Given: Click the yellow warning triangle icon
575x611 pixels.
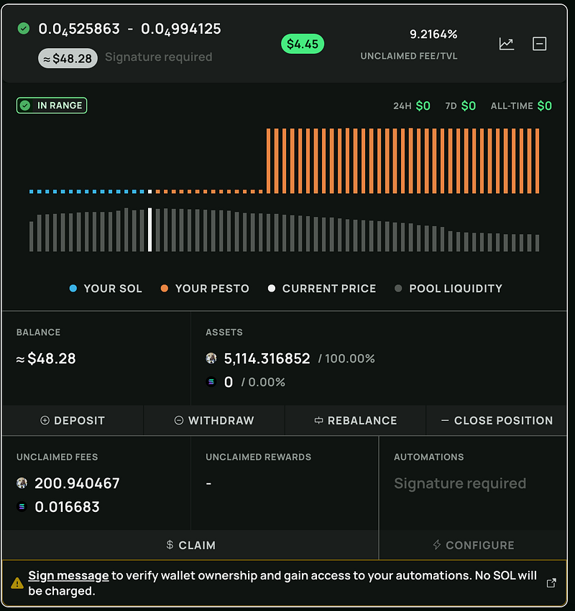Looking at the screenshot, I should pyautogui.click(x=17, y=583).
